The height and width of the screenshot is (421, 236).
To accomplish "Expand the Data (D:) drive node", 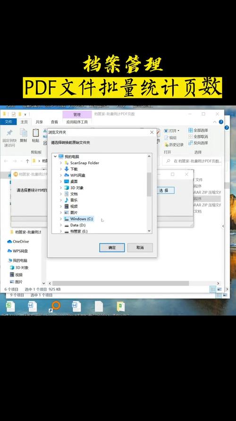I will coord(61,225).
